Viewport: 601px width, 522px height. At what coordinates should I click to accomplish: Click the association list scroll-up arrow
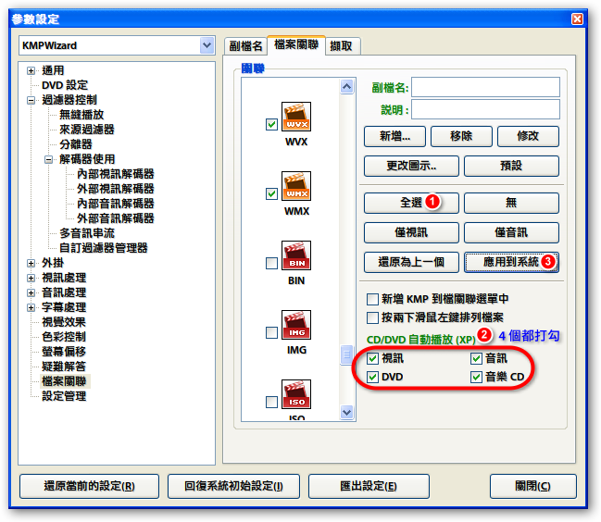[347, 87]
